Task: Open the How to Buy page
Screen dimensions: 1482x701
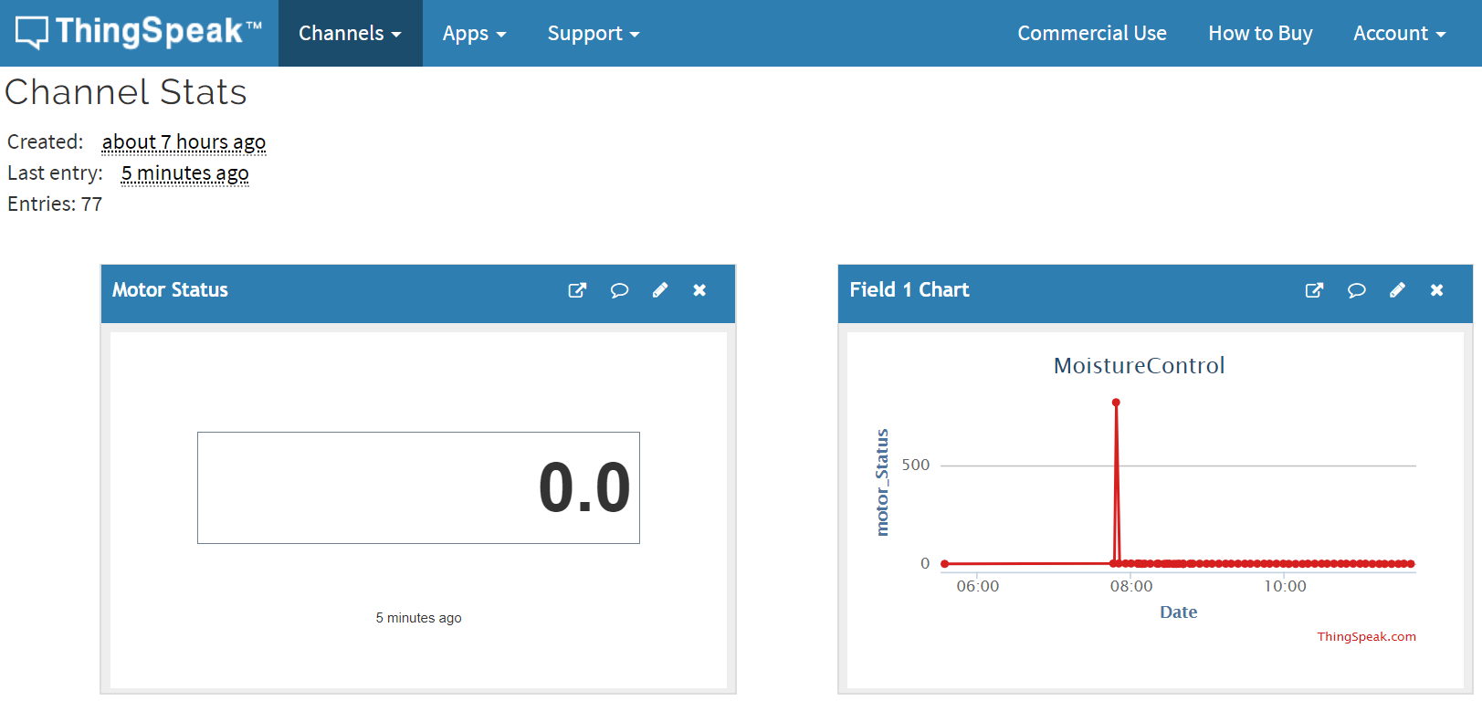Action: (x=1260, y=33)
